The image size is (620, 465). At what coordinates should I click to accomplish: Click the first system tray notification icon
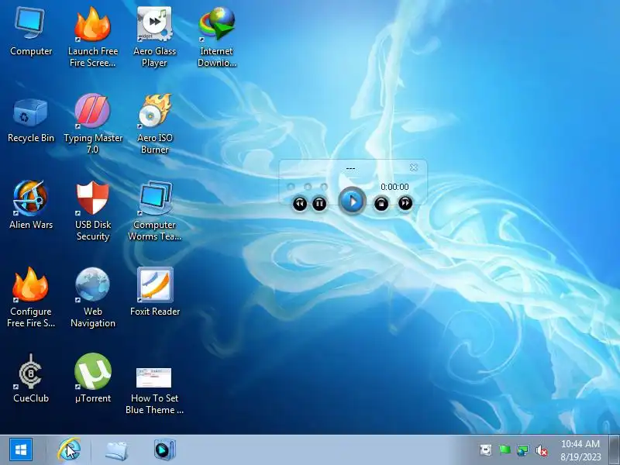[x=486, y=450]
